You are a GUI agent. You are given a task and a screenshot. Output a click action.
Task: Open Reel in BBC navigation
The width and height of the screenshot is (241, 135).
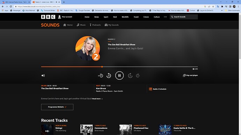(x=115, y=17)
